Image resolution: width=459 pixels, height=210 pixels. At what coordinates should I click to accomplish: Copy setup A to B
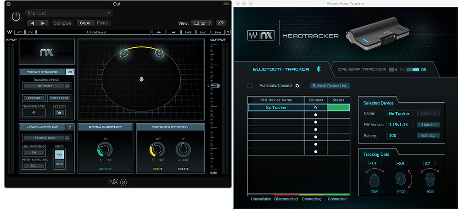point(188,32)
